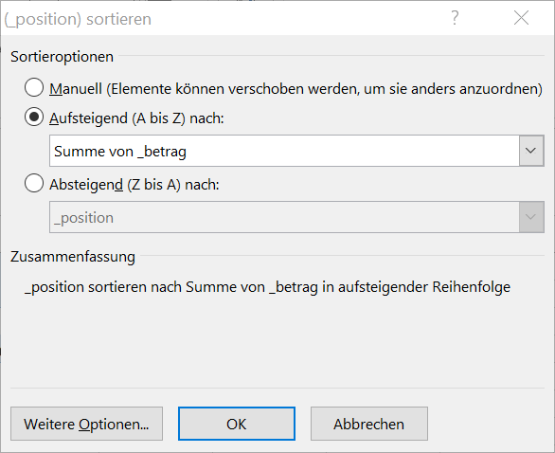
Task: Click the question mark help icon
Action: [x=455, y=18]
